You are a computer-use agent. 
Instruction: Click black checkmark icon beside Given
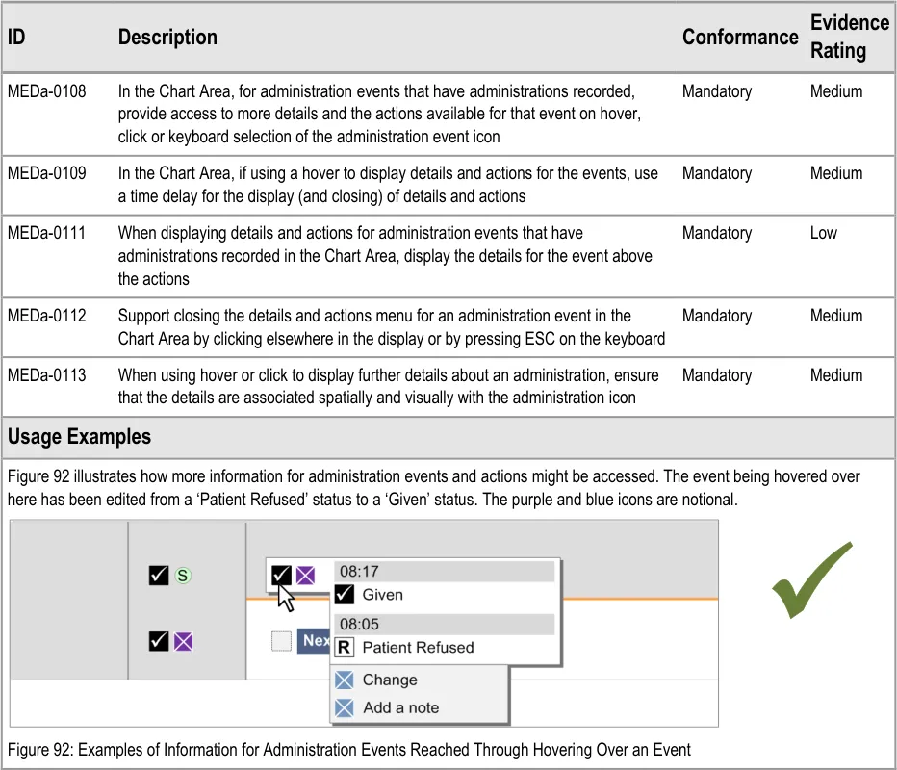coord(345,595)
